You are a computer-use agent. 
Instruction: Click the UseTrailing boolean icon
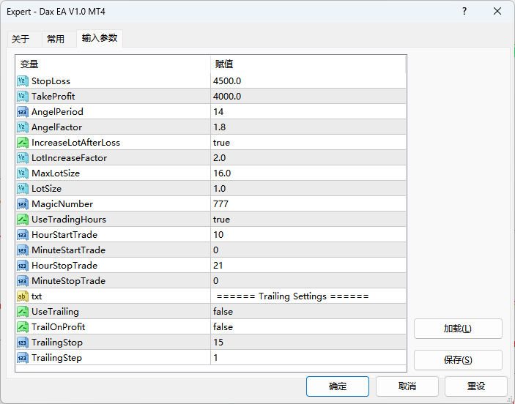22,312
